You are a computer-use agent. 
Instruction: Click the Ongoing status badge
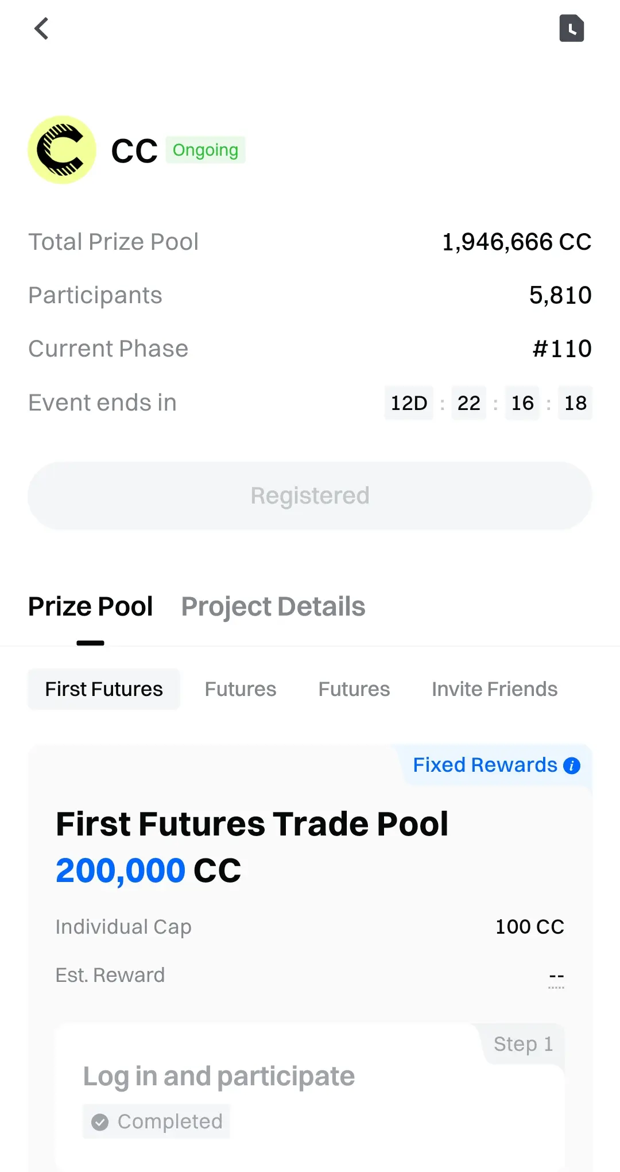pyautogui.click(x=206, y=150)
